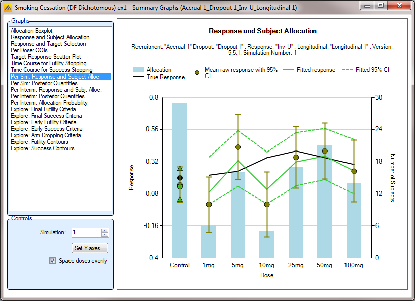Maximize the Summary Graphs window

pyautogui.click(x=380, y=6)
